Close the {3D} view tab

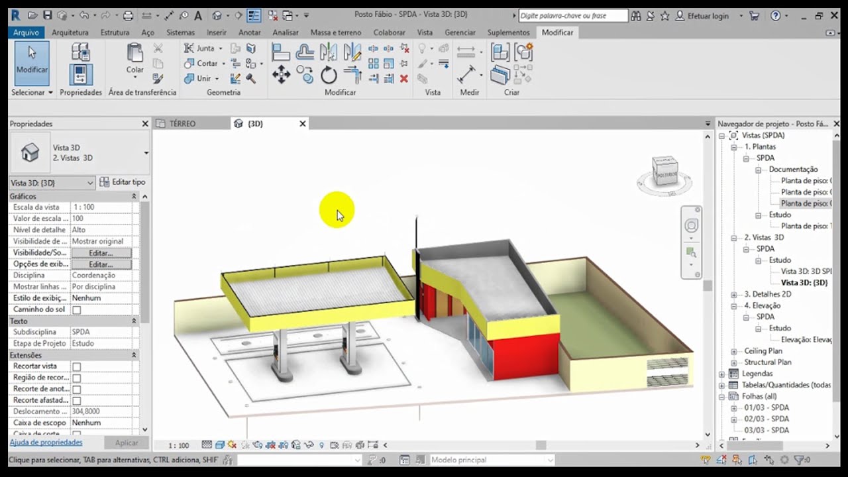click(x=303, y=124)
